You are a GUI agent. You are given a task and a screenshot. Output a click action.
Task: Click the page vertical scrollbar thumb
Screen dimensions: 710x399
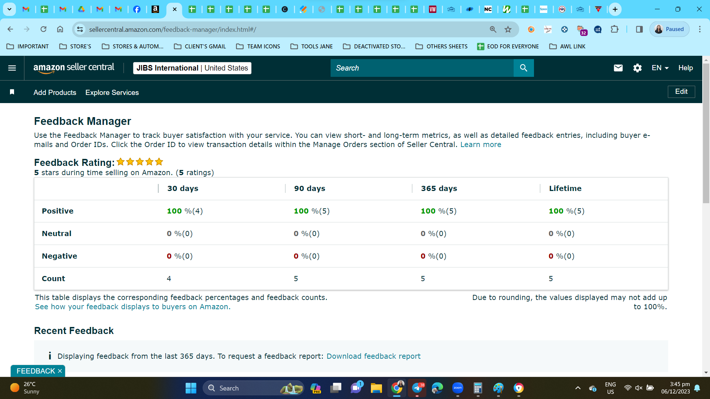coord(706,133)
